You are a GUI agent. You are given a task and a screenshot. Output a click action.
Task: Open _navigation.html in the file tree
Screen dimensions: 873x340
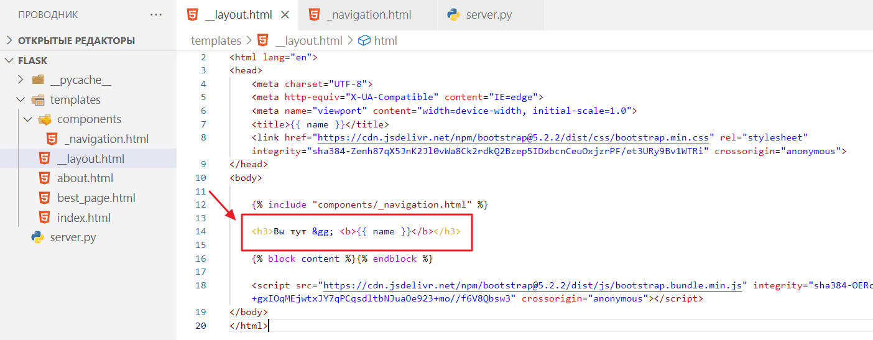[106, 139]
